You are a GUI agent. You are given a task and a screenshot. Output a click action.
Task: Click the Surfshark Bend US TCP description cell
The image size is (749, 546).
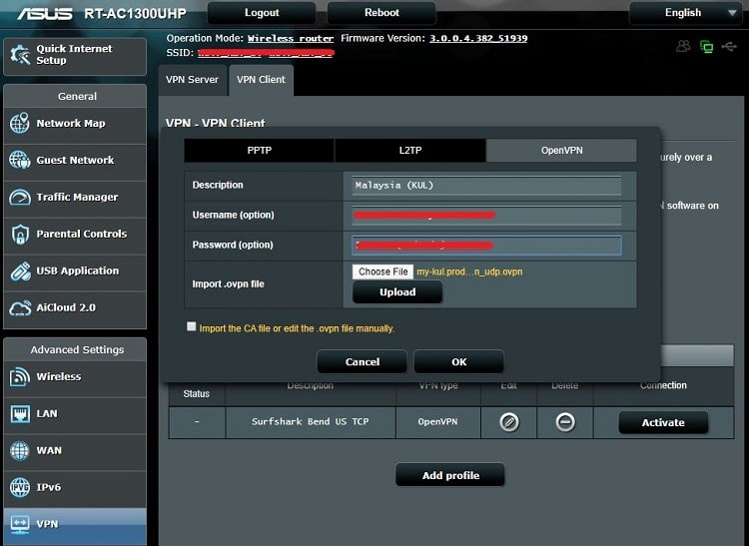point(310,422)
